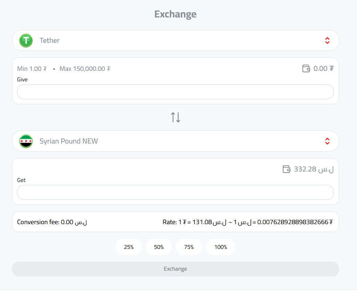357x295 pixels.
Task: Click the Syrian flag currency icon
Action: coord(26,141)
